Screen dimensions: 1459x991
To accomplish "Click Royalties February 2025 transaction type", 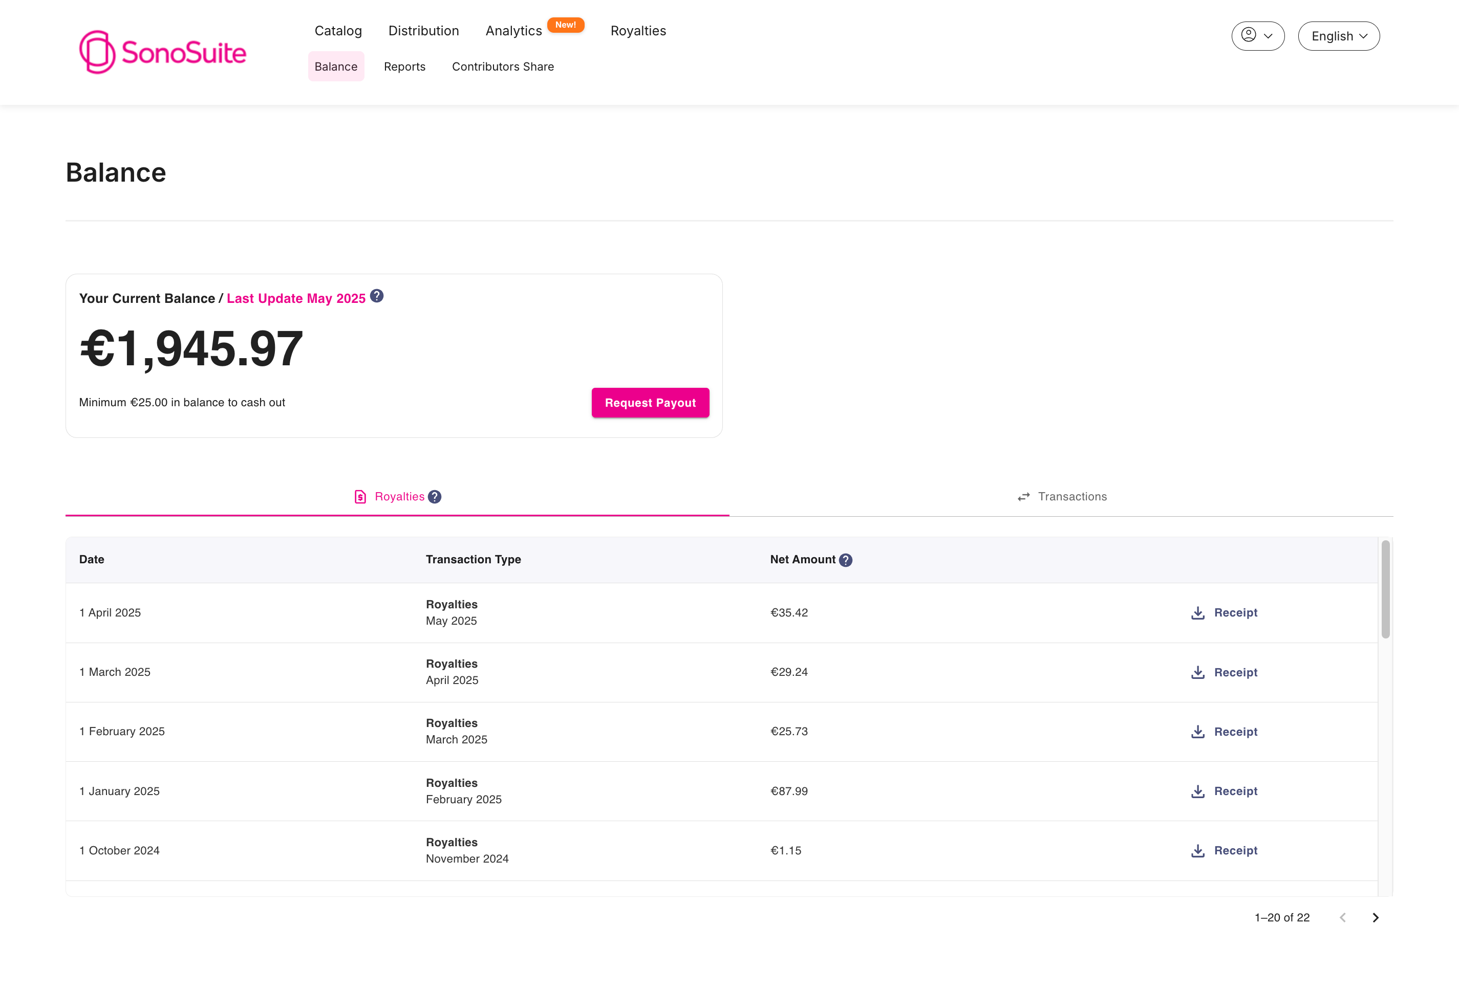I will (x=464, y=791).
